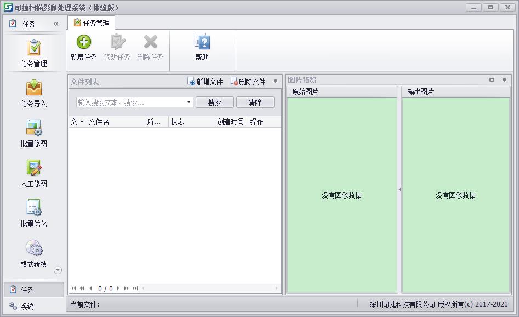
Task: Click 新增文件 in the file list header
Action: tap(205, 82)
